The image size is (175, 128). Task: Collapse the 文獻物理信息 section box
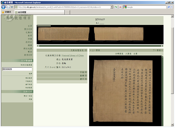coord(86,50)
